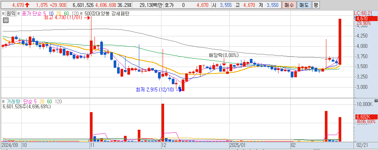Open the chart data grid icon

(x=5, y=21)
